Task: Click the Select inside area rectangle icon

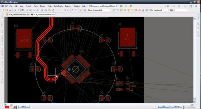Action: (57, 10)
